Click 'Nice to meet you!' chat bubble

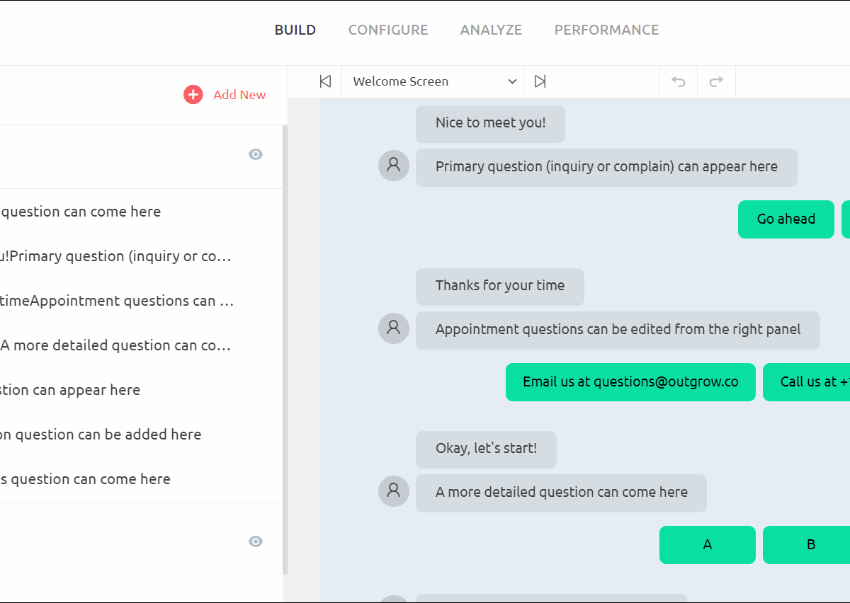(x=490, y=123)
